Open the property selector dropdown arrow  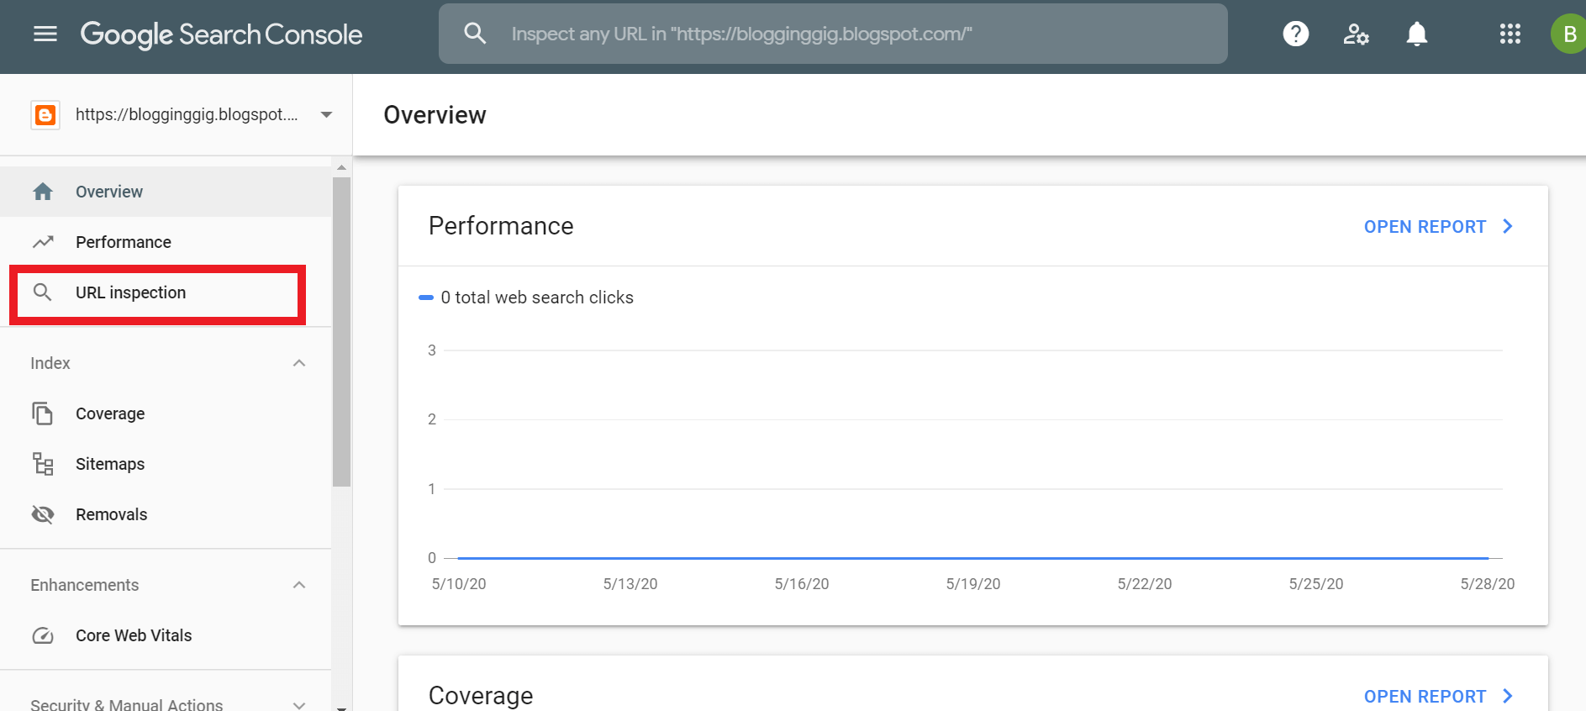point(327,114)
